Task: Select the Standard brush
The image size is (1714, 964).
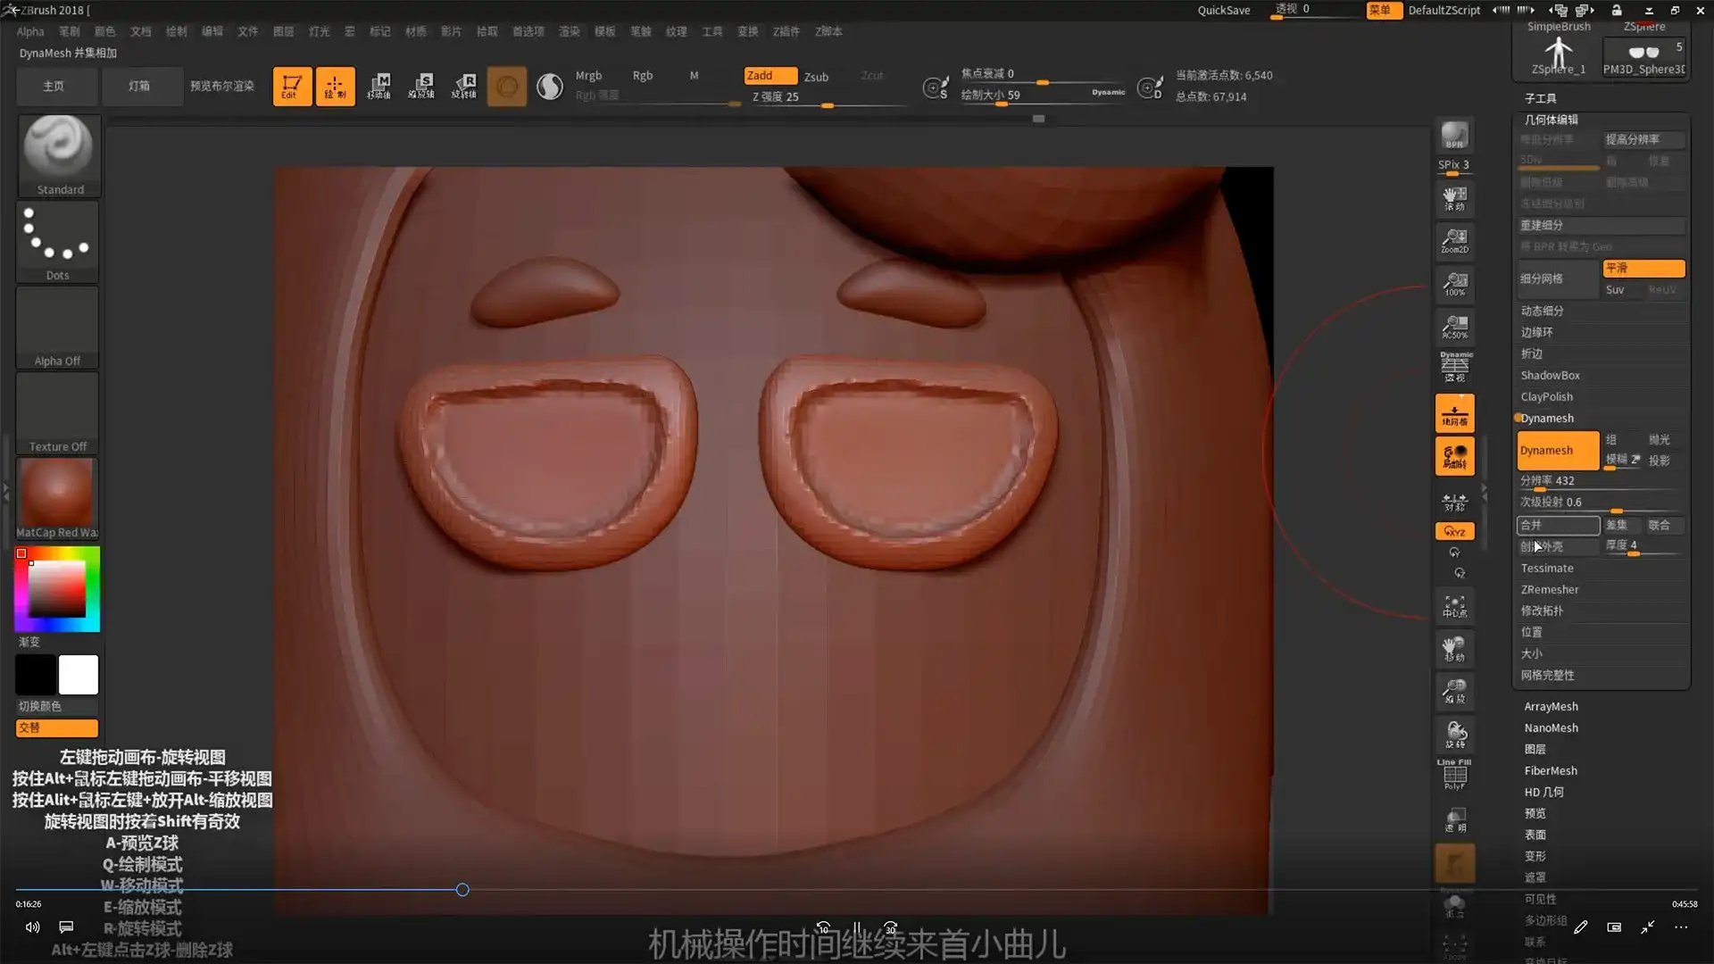Action: [56, 156]
